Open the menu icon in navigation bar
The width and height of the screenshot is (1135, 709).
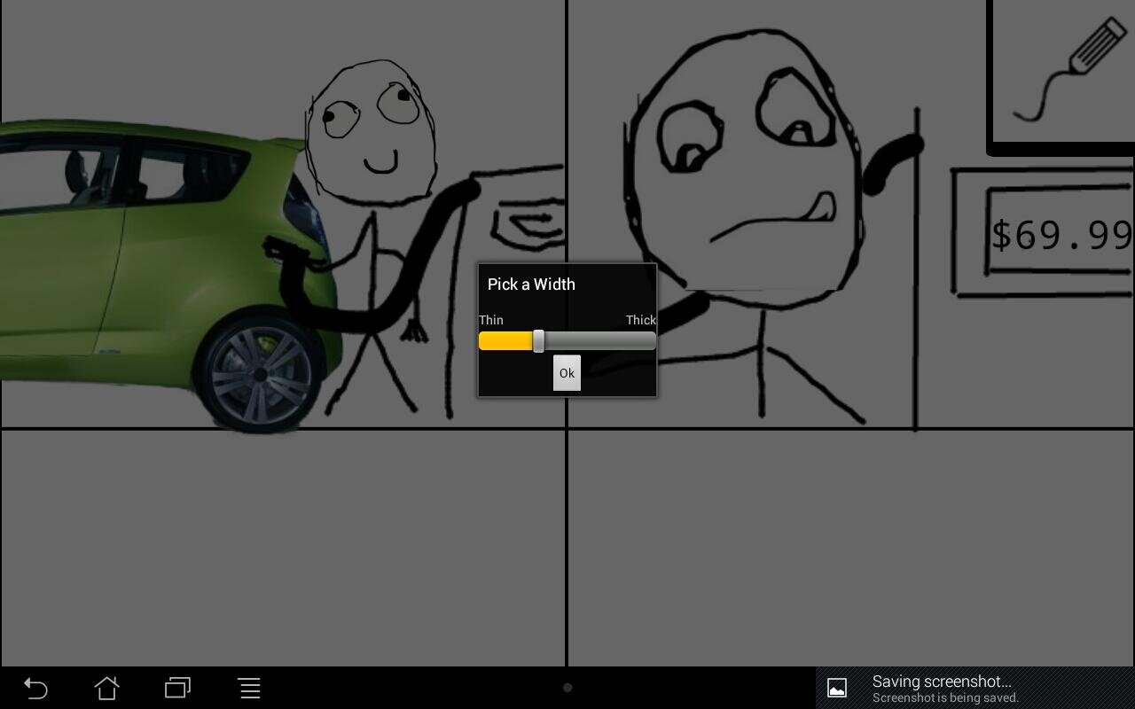tap(249, 688)
